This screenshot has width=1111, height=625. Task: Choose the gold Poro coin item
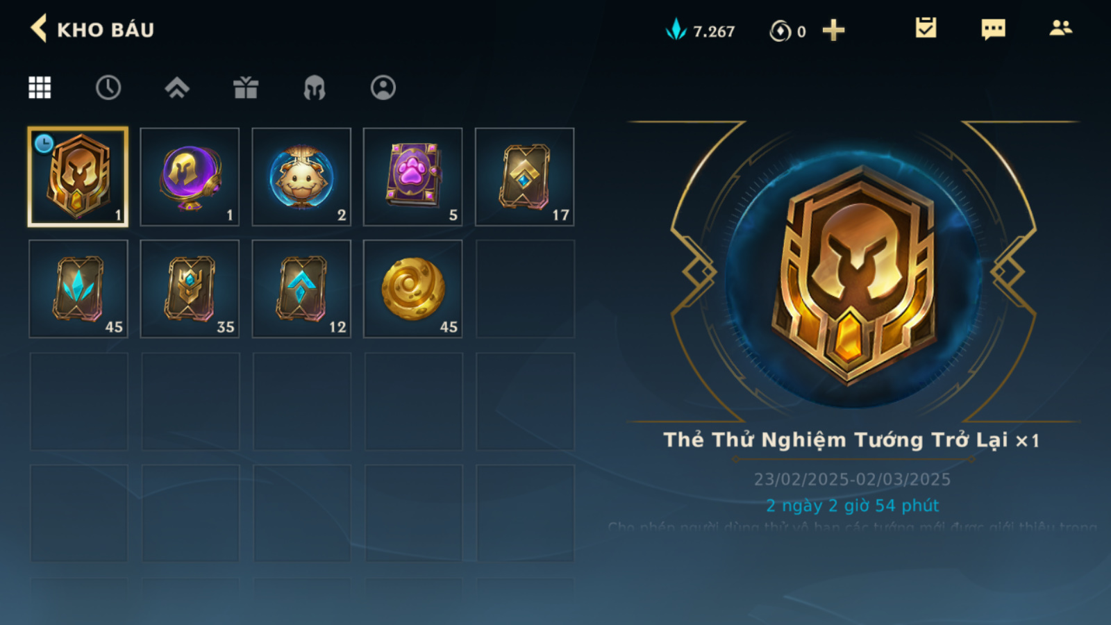click(413, 289)
